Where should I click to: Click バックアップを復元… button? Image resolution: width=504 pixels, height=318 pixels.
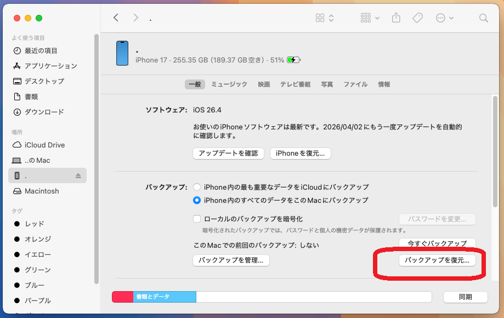click(437, 260)
